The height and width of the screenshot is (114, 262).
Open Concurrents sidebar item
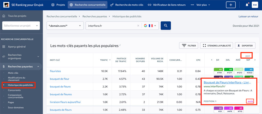pyautogui.click(x=14, y=90)
